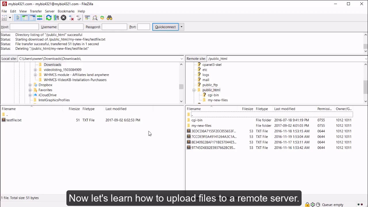Viewport: 368px width, 207px height.
Task: Select cgi-bin in remote tree
Action: pyautogui.click(x=213, y=95)
